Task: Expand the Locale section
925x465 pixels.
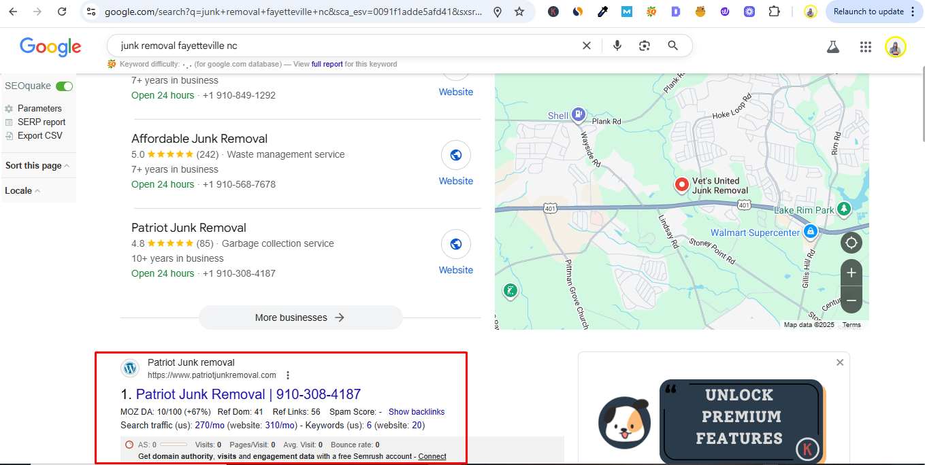Action: [x=22, y=191]
